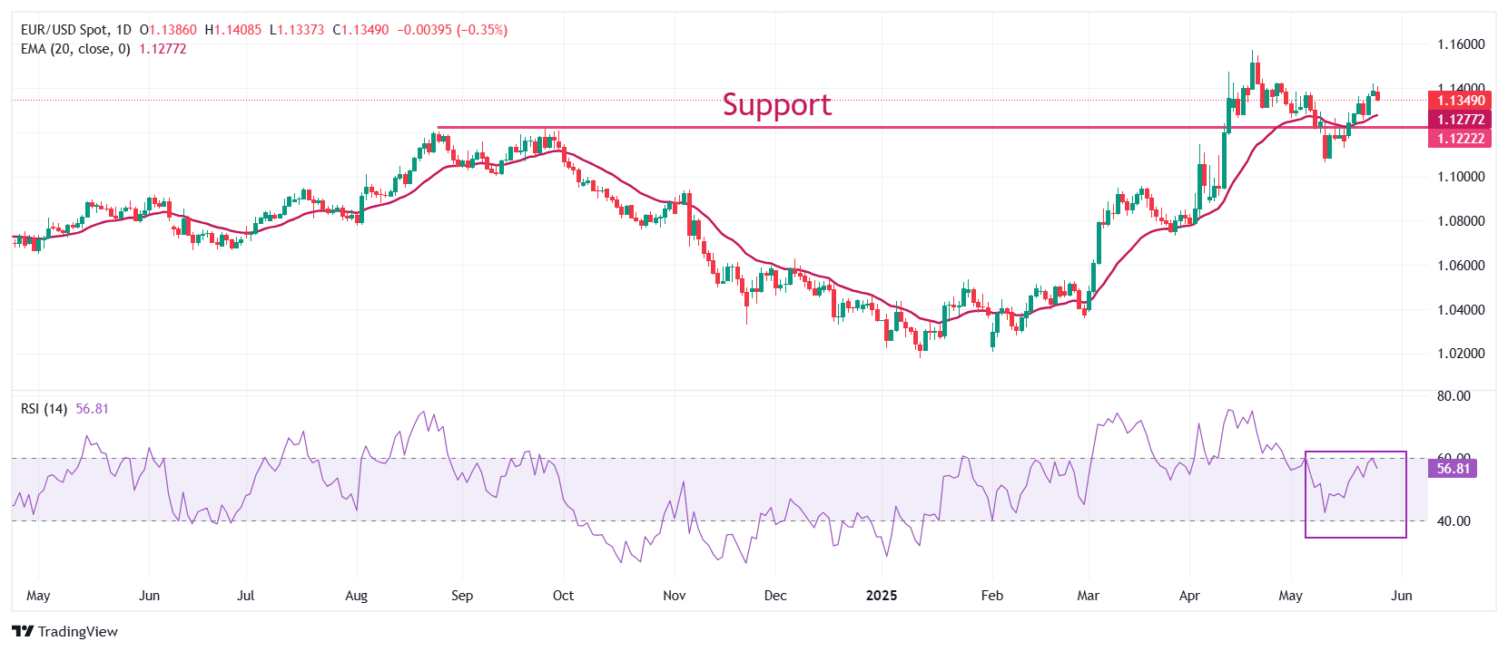Select the EMA (20, close, 0) indicator legend
Viewport: 1508px width, 651px height.
click(75, 49)
